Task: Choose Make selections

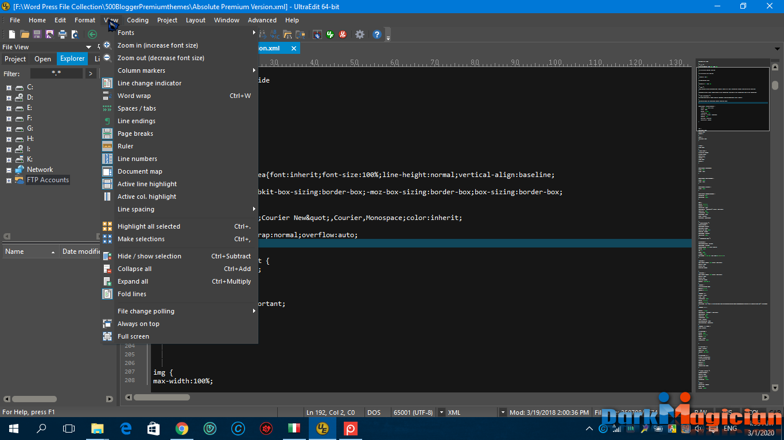Action: coord(179,239)
